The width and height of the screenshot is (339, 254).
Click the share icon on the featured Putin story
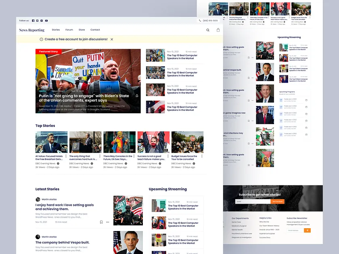[x=137, y=96]
